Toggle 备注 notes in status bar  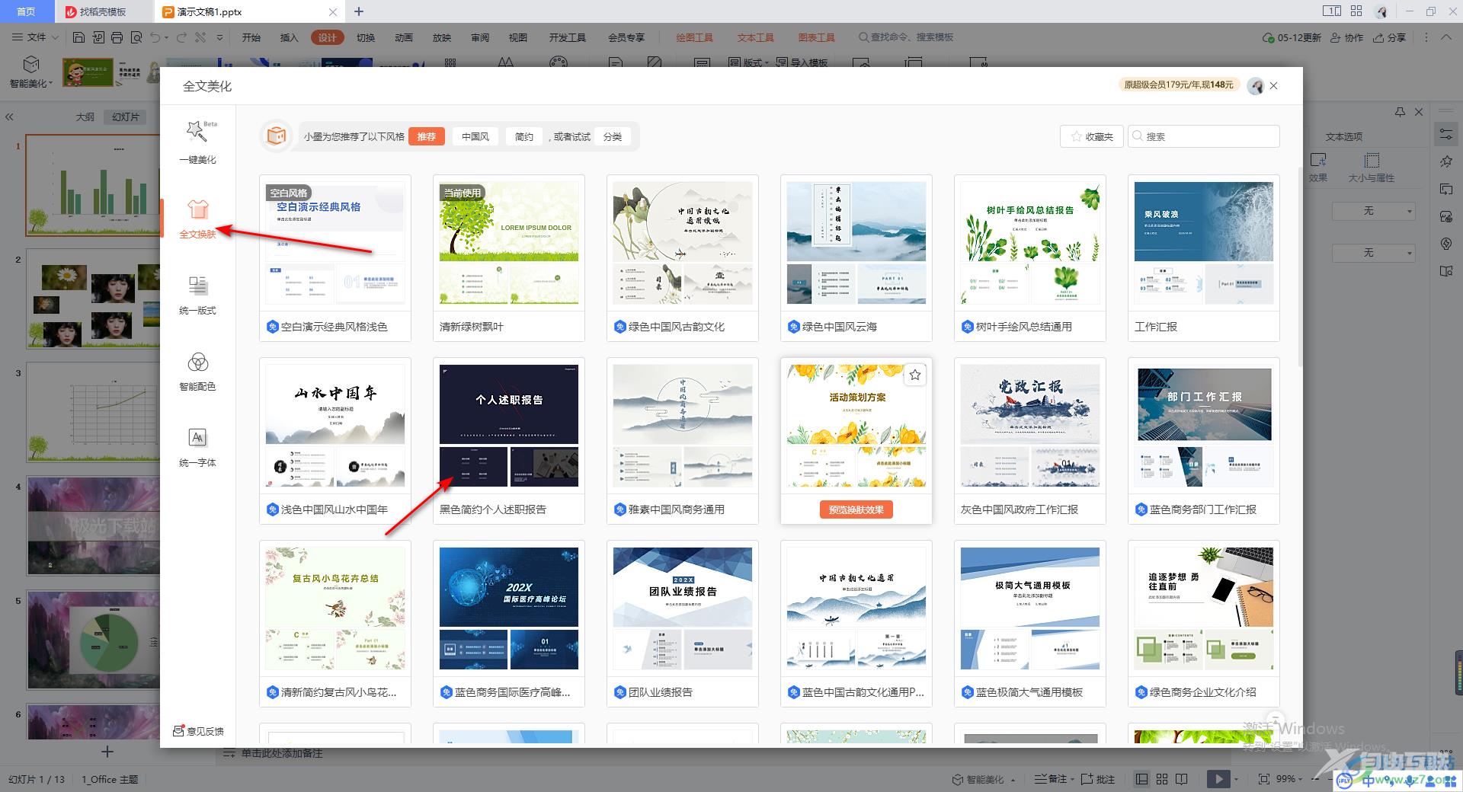pyautogui.click(x=1051, y=779)
